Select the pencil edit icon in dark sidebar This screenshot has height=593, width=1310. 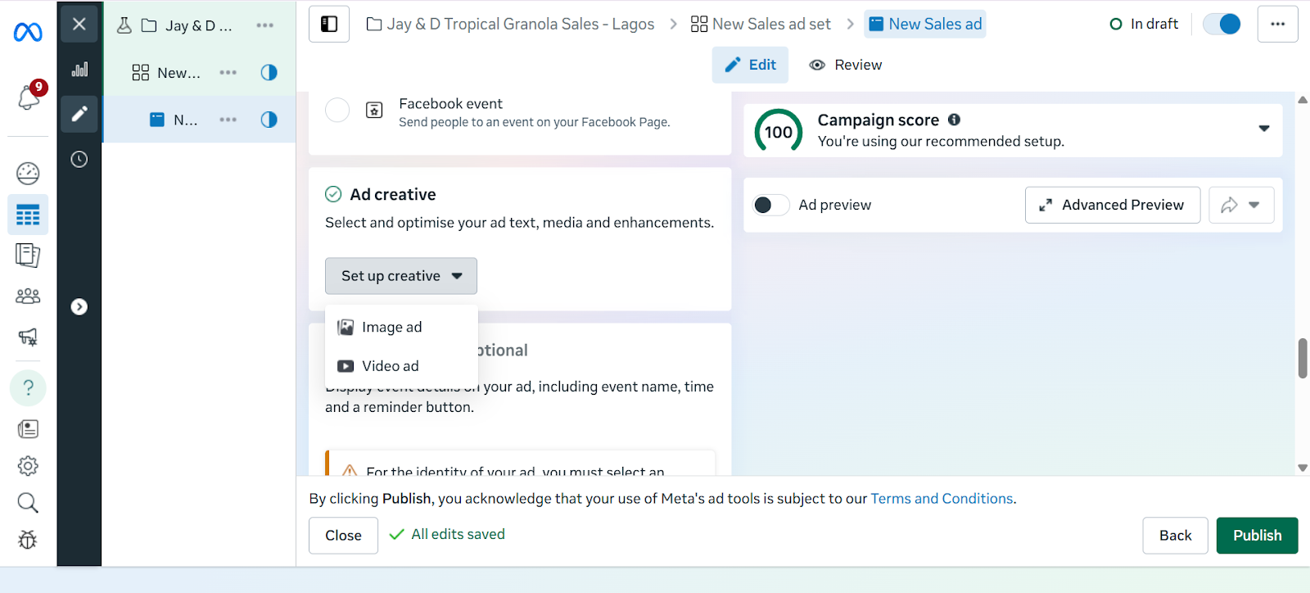(x=79, y=114)
